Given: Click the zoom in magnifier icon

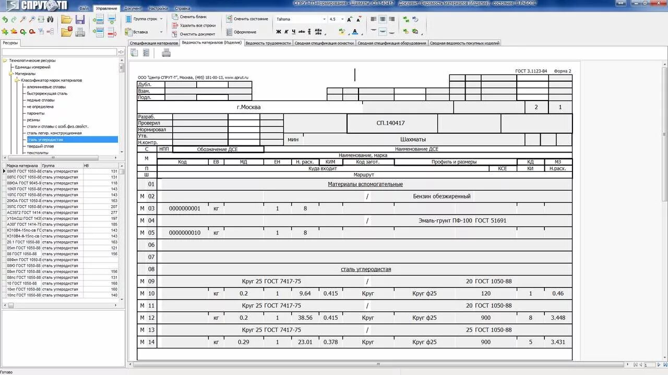Looking at the screenshot, I should click(23, 19).
